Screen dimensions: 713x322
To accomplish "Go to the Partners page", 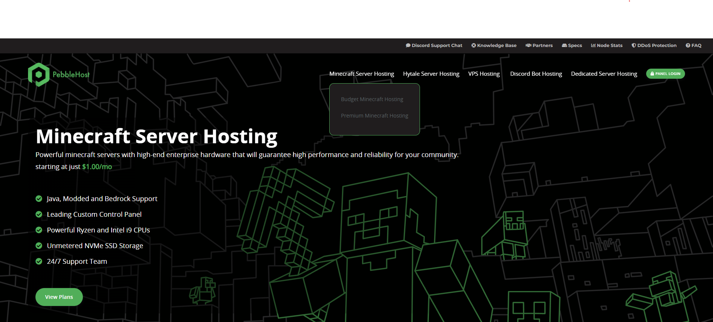I will pyautogui.click(x=539, y=46).
